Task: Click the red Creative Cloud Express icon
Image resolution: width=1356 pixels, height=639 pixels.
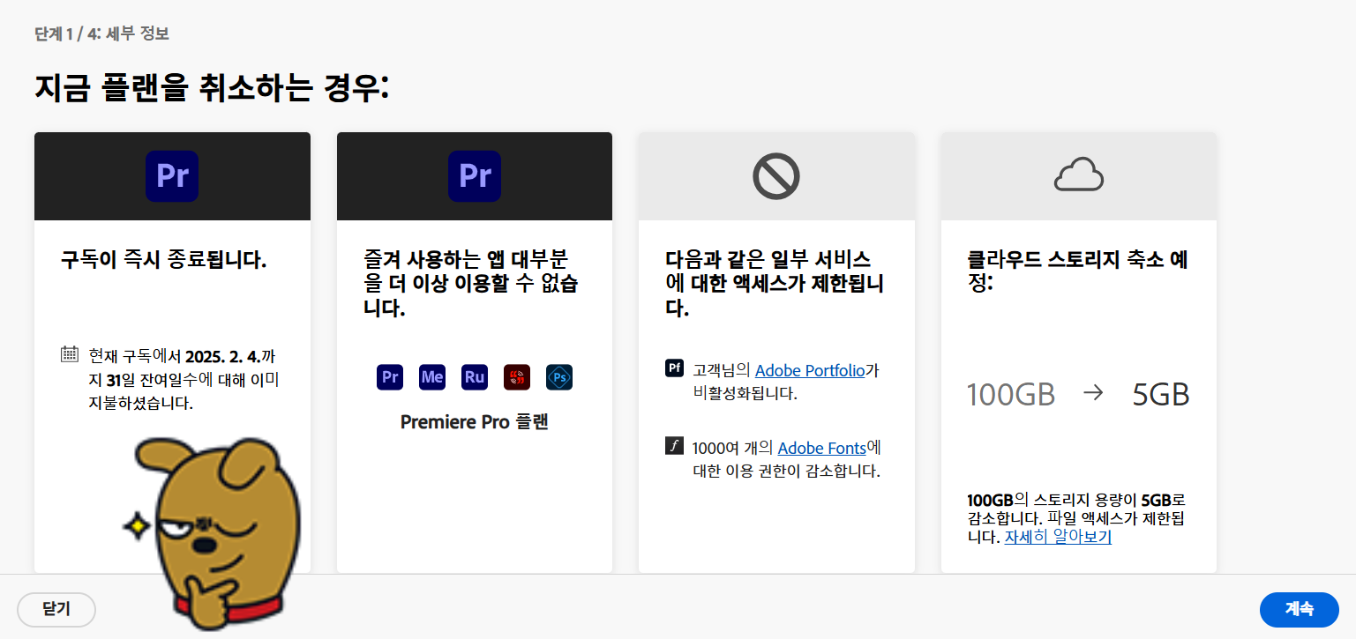Action: pyautogui.click(x=517, y=377)
